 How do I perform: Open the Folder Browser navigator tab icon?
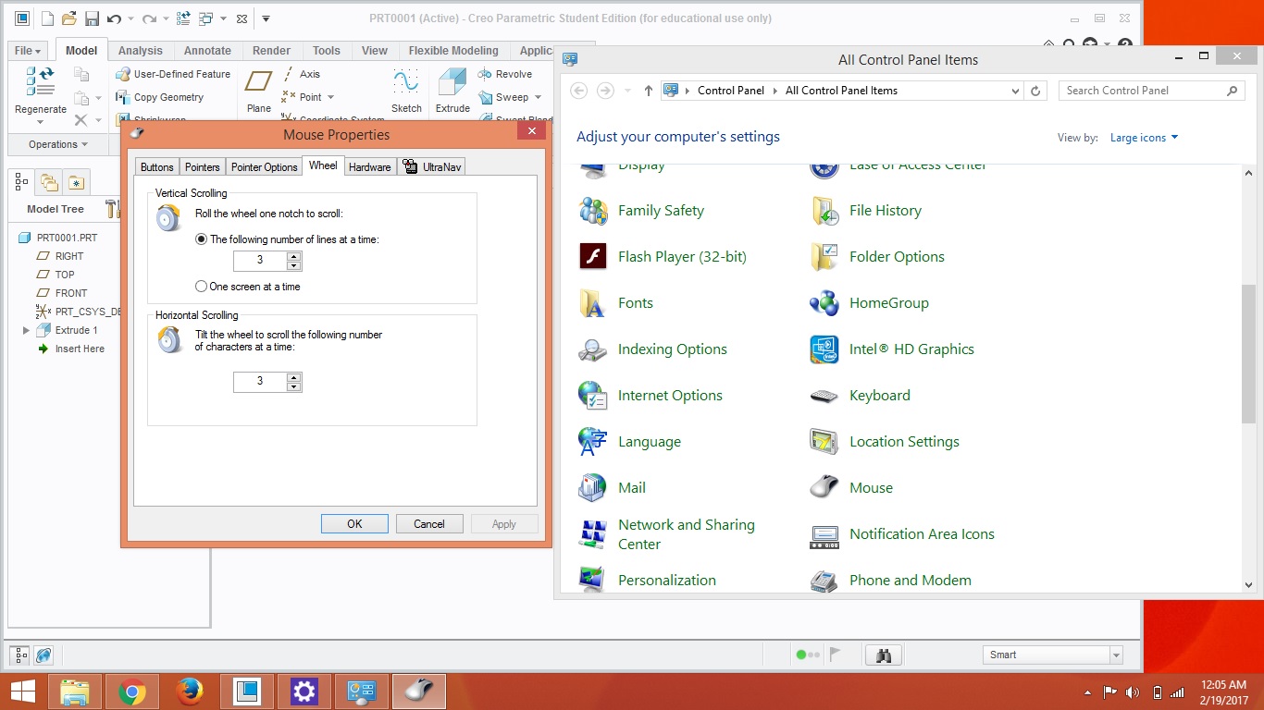coord(48,182)
